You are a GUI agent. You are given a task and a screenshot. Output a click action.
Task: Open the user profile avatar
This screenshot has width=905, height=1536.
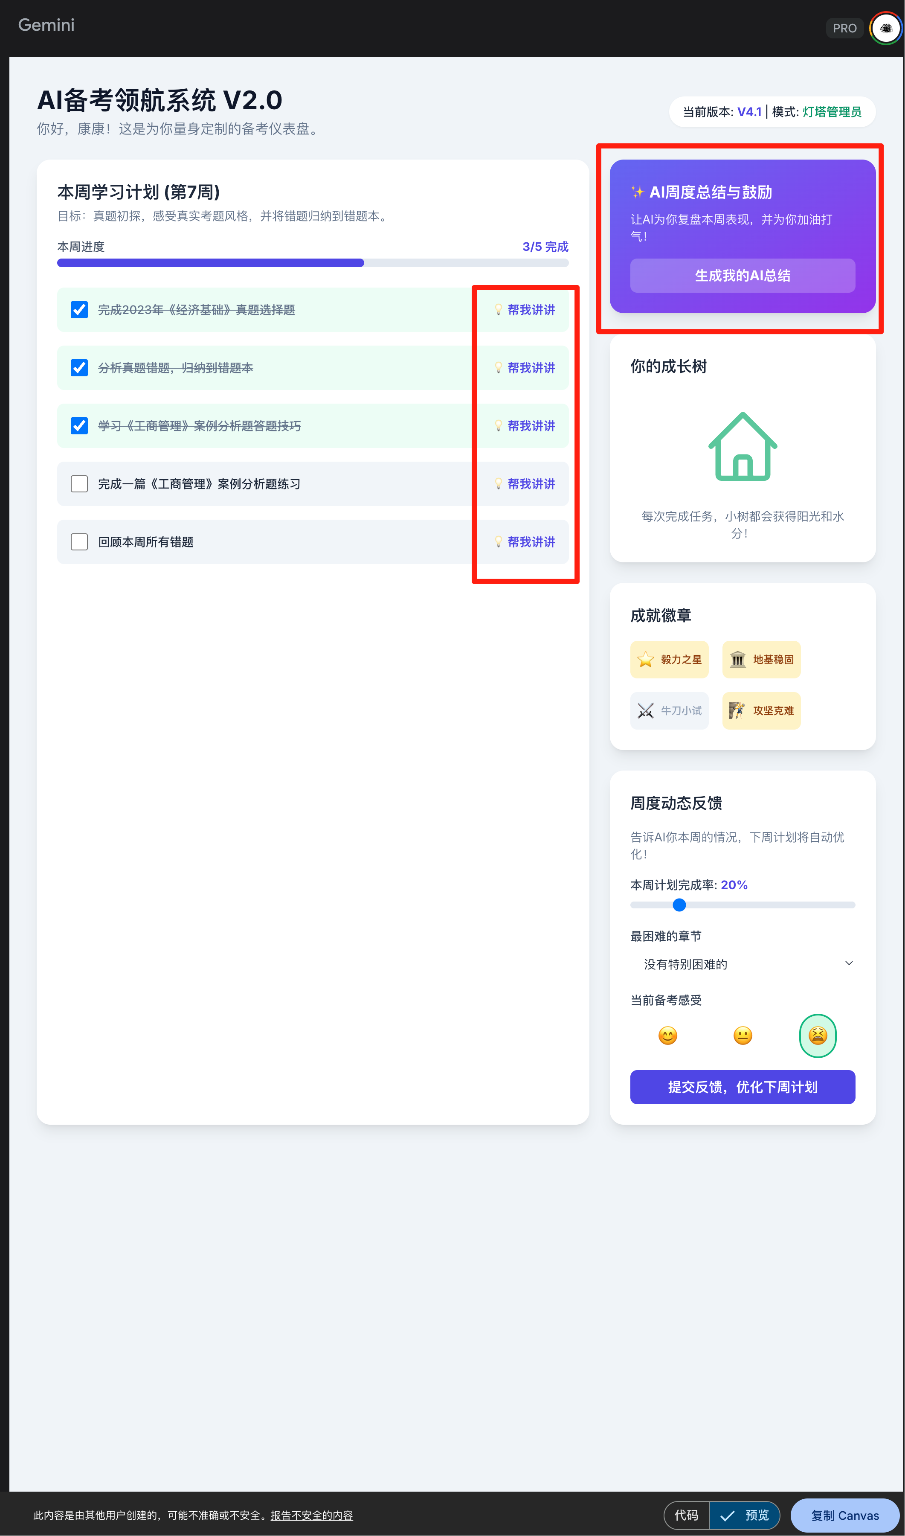point(885,28)
